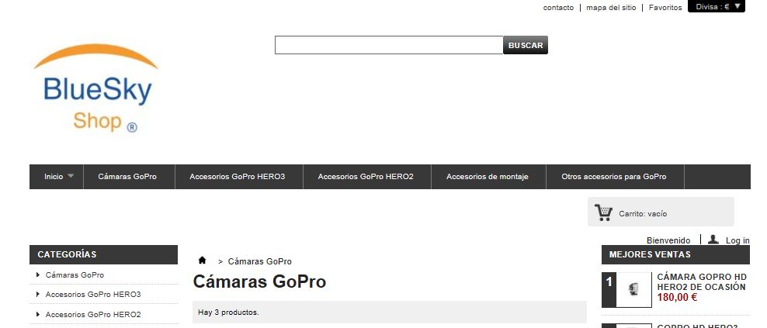Screen dimensions: 767x328
Task: Click the 180,00 € price
Action: [677, 297]
